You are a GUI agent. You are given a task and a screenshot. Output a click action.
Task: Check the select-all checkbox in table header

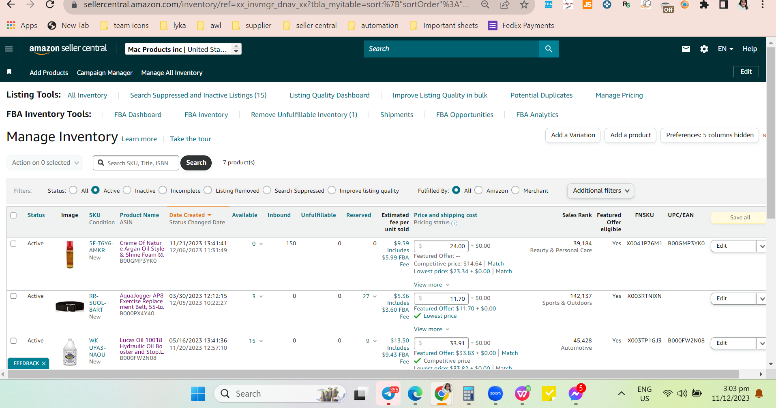pyautogui.click(x=13, y=215)
